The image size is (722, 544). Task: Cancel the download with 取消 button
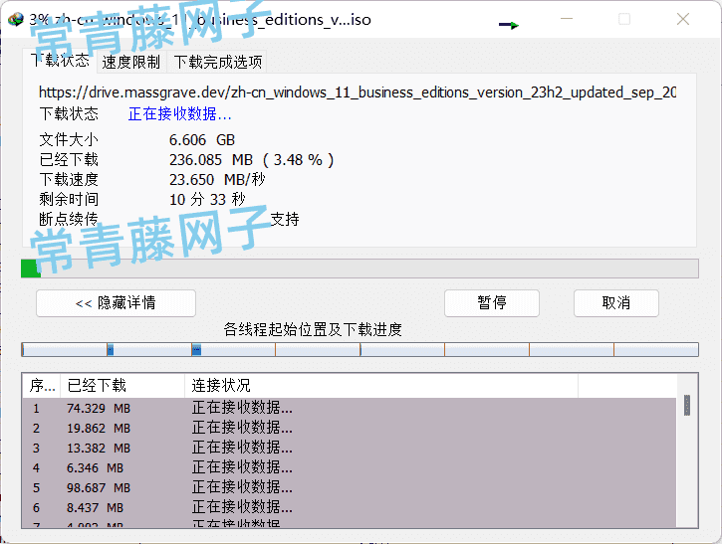pos(616,303)
